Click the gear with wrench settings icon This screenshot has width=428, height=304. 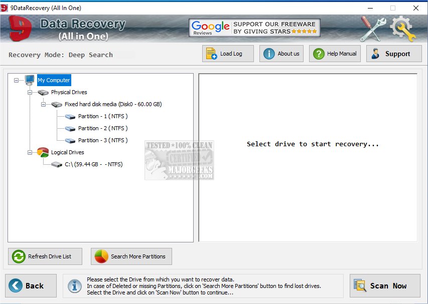(x=403, y=29)
